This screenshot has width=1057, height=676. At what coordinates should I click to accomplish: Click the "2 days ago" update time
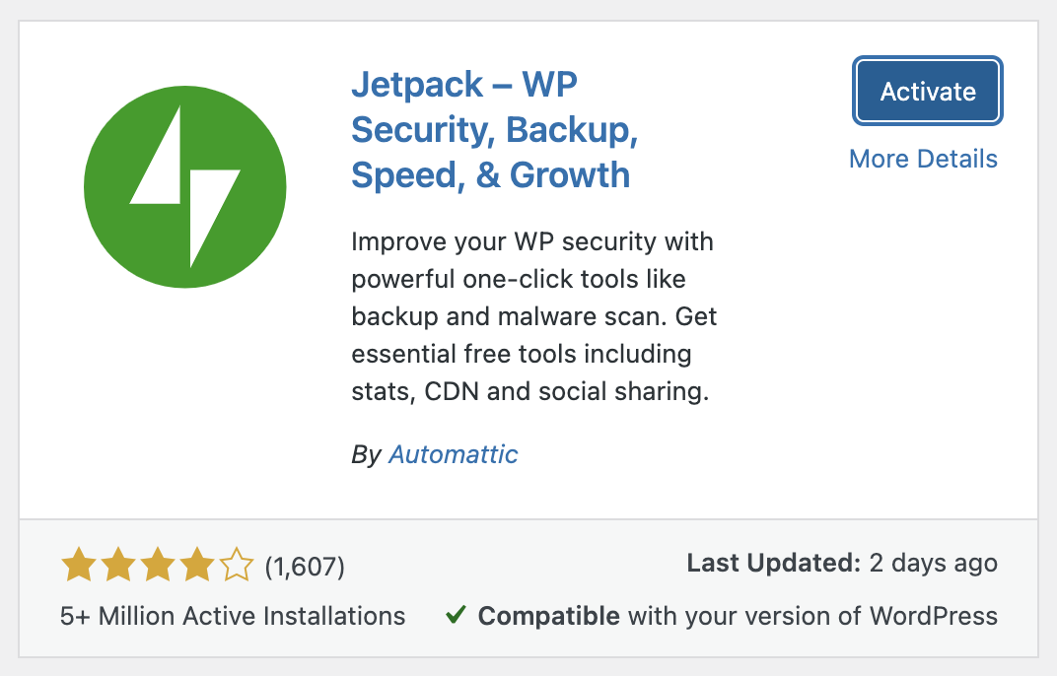tap(933, 564)
